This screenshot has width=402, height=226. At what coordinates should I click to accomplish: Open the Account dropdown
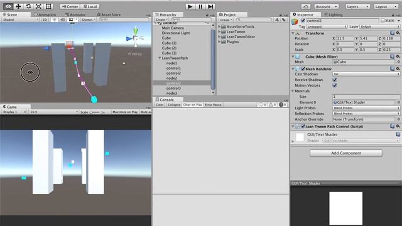click(x=326, y=7)
